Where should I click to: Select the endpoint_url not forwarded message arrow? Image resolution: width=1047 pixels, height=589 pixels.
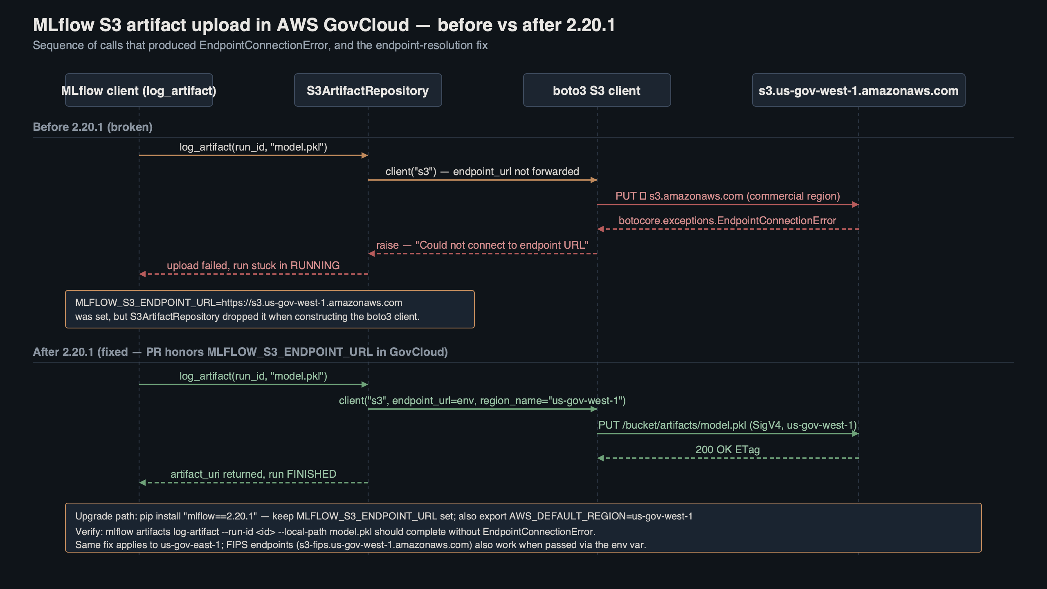click(483, 172)
